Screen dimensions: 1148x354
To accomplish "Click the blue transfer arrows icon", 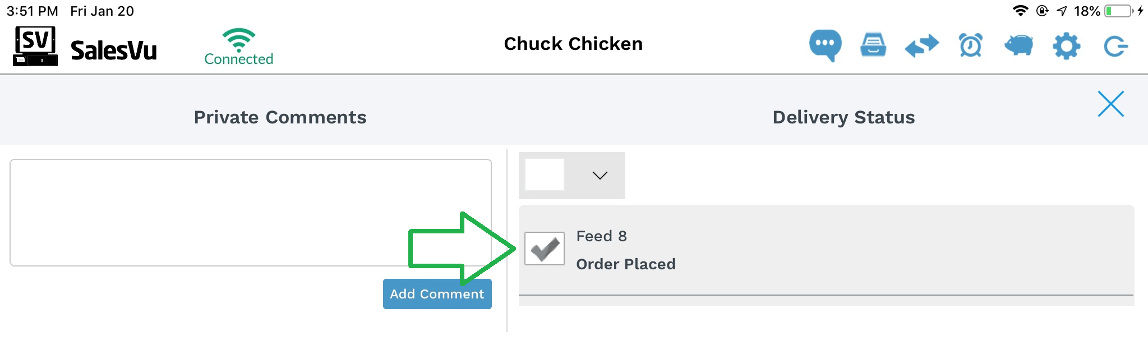I will coord(921,45).
